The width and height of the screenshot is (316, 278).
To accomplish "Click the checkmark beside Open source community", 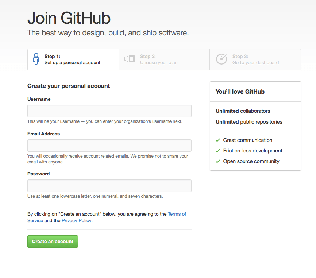I will click(x=218, y=161).
